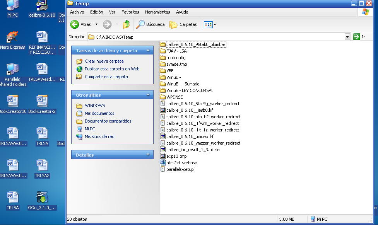
Task: Go back with the Atrás button
Action: coord(81,24)
